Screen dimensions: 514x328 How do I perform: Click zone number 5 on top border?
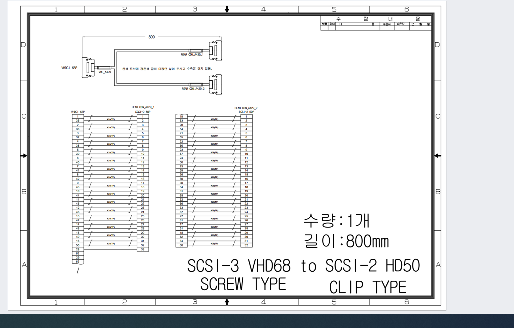point(334,9)
